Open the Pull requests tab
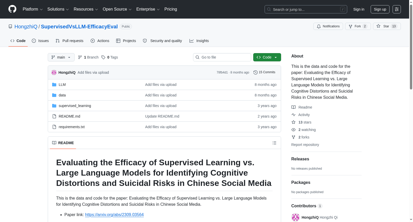The image size is (413, 222). point(69,41)
